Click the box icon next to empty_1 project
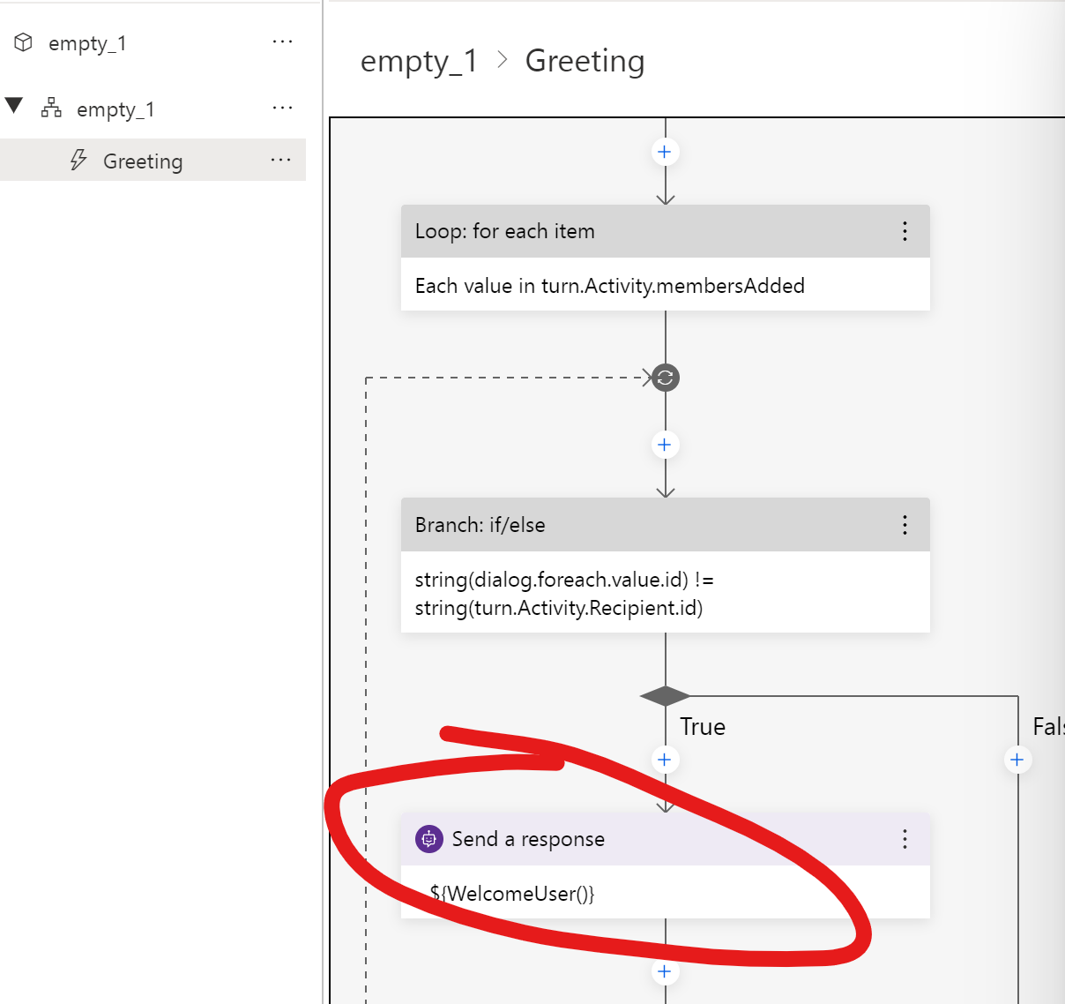The image size is (1065, 1004). pyautogui.click(x=25, y=41)
